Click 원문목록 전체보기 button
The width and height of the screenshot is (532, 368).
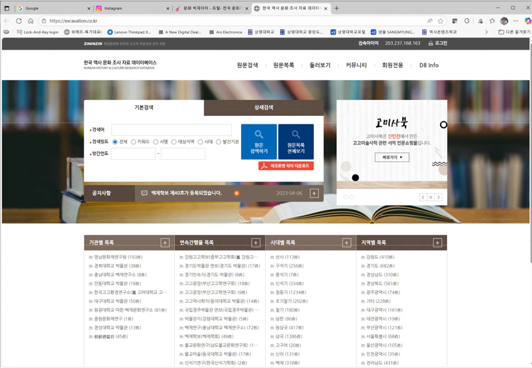click(x=296, y=142)
